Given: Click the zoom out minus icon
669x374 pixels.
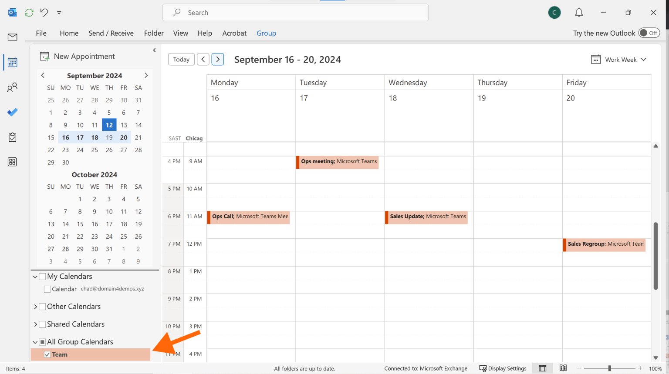Looking at the screenshot, I should tap(579, 368).
